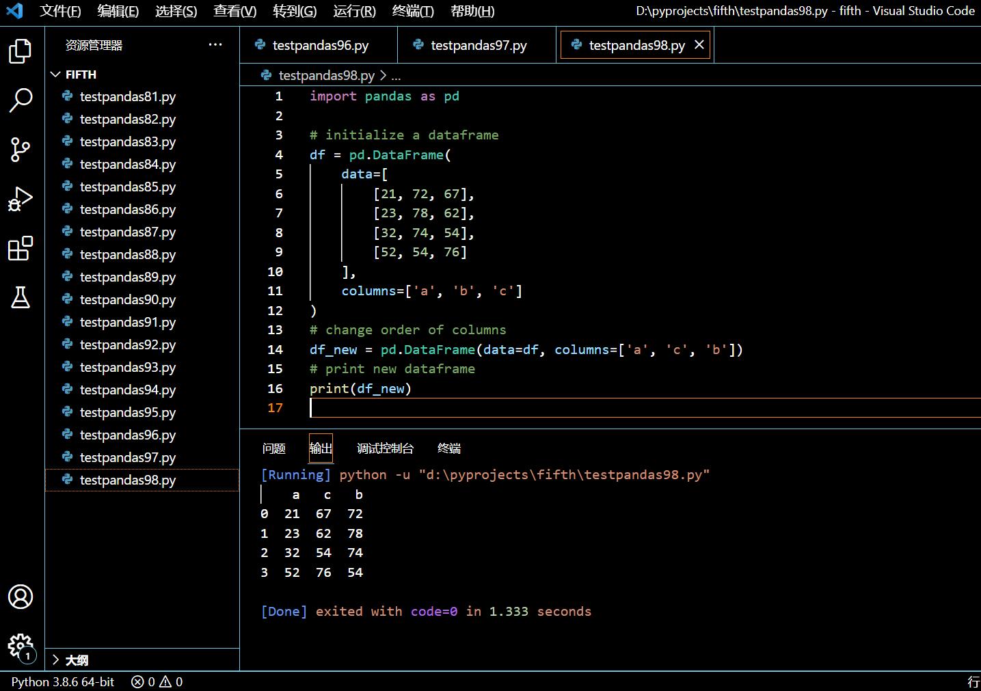Open the 终端(T) menu
Image resolution: width=981 pixels, height=691 pixels.
pyautogui.click(x=413, y=11)
